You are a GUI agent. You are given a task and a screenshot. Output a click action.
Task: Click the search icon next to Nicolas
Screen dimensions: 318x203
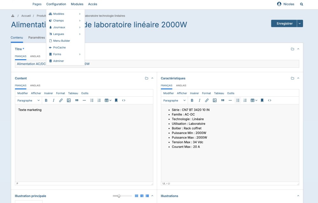(301, 4)
